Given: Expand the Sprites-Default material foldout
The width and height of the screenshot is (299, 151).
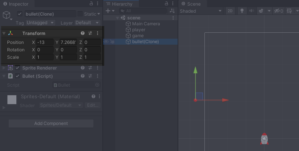Looking at the screenshot, I should (4, 107).
